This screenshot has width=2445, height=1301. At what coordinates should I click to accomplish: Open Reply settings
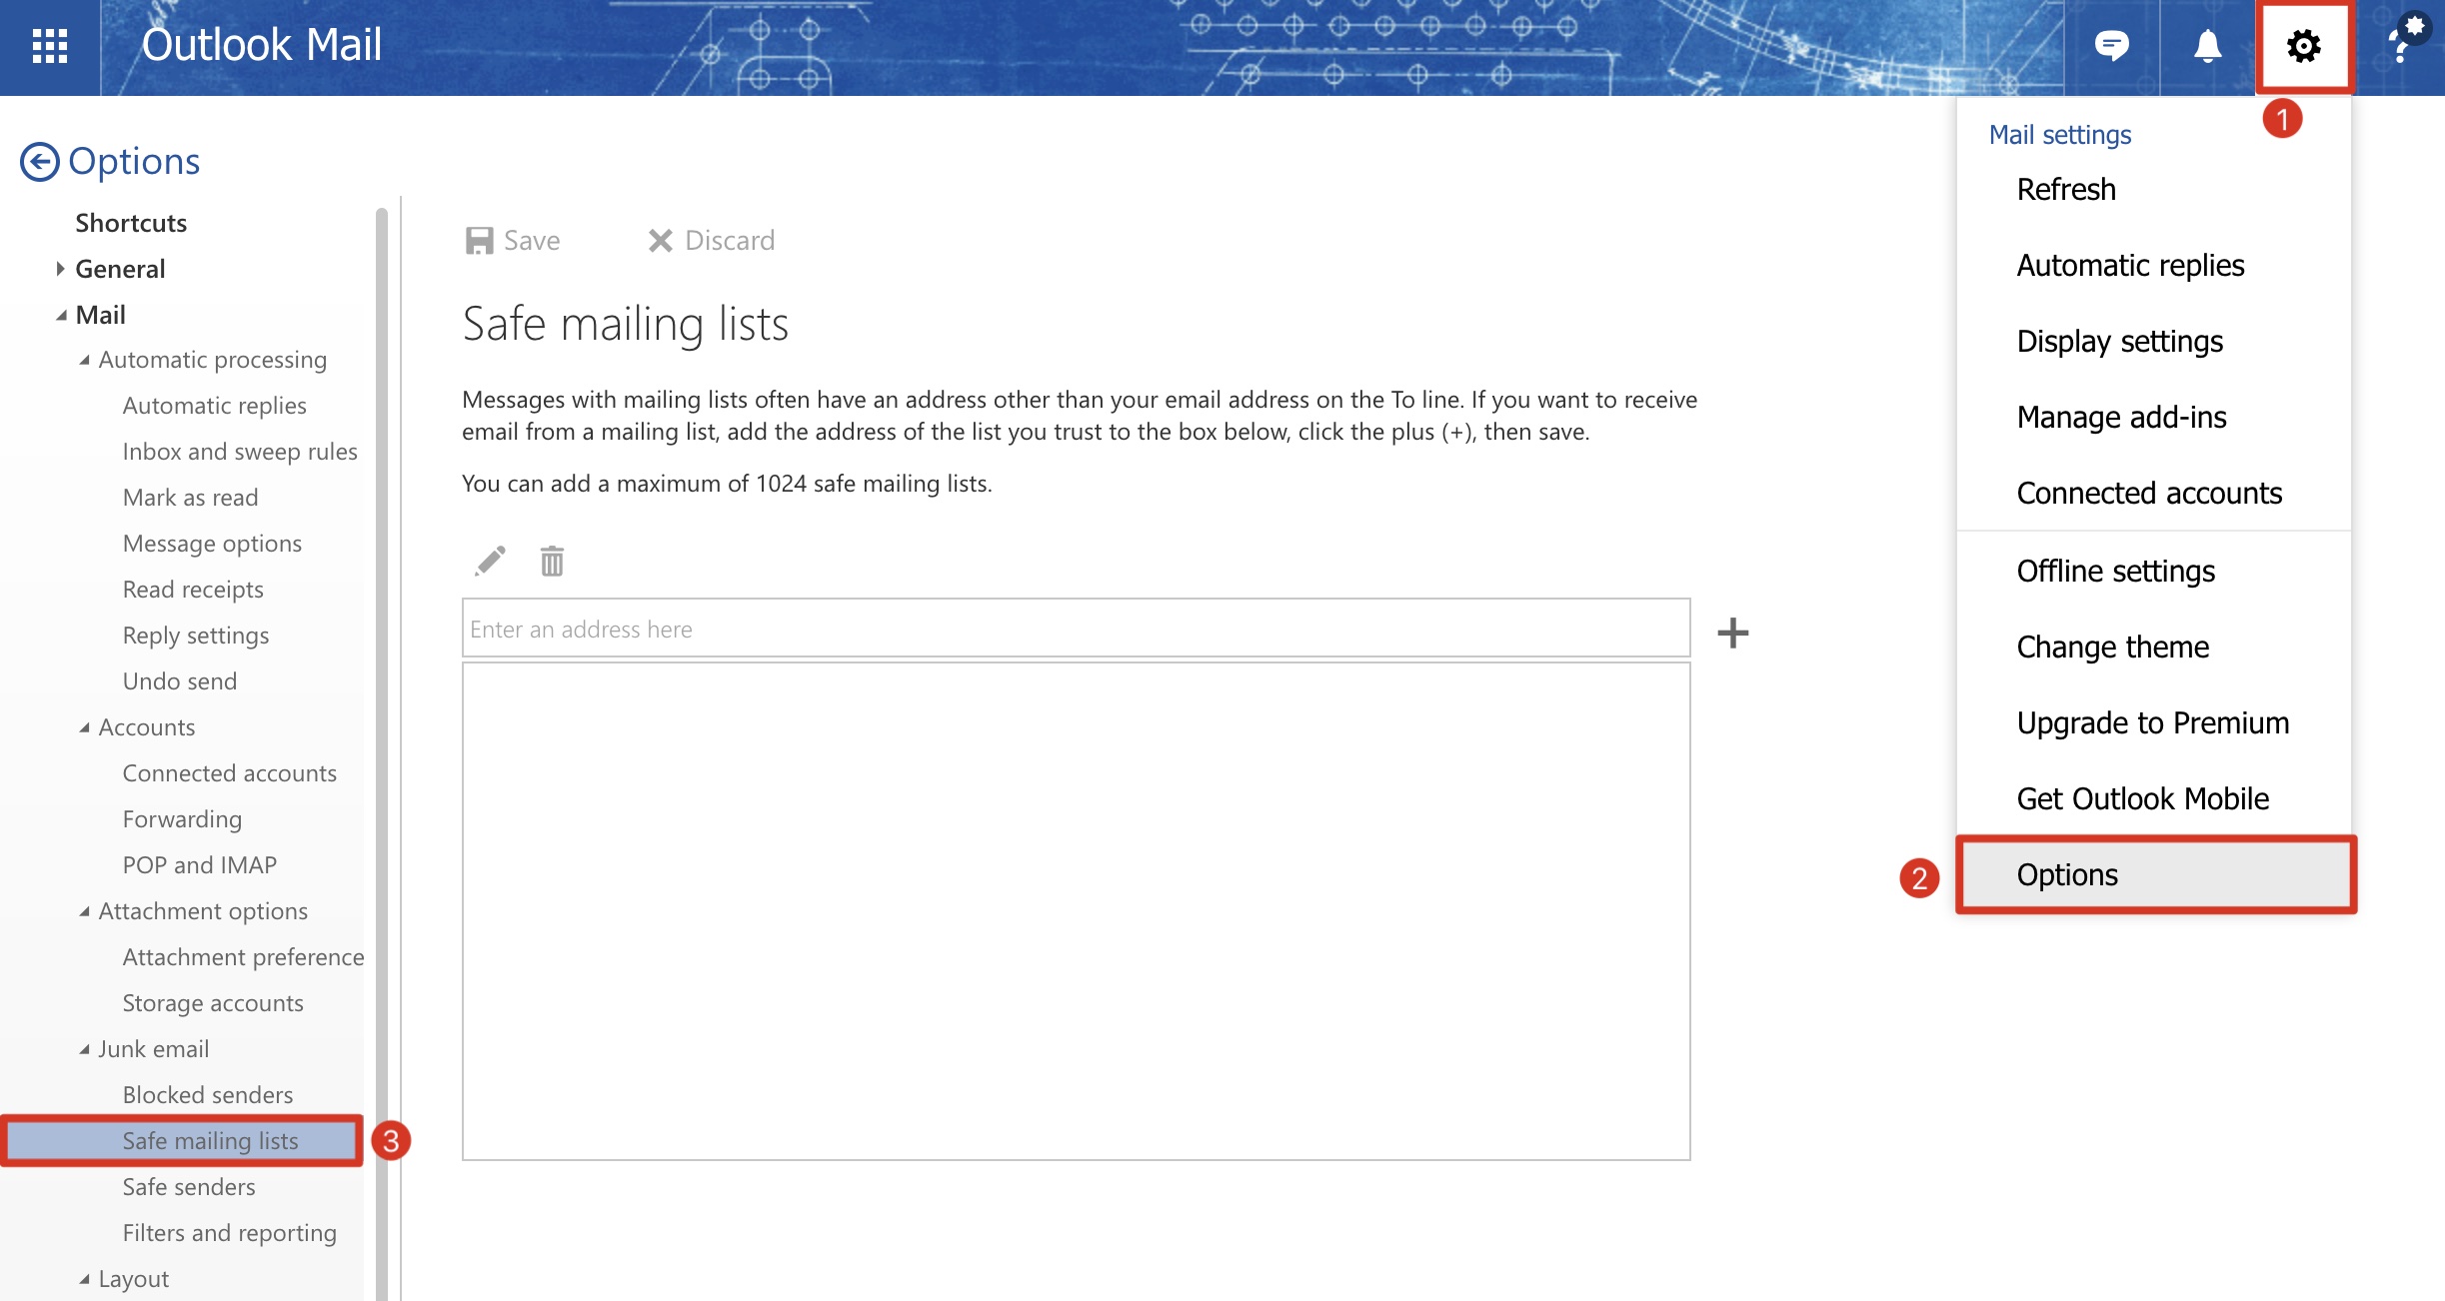coord(196,636)
